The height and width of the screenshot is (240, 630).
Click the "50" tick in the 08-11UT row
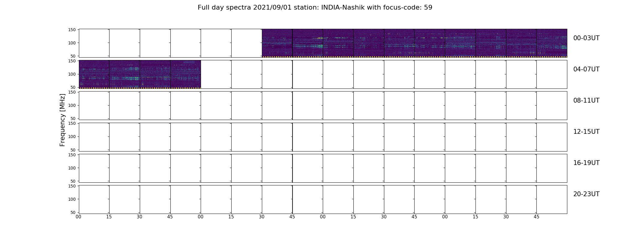(x=73, y=118)
